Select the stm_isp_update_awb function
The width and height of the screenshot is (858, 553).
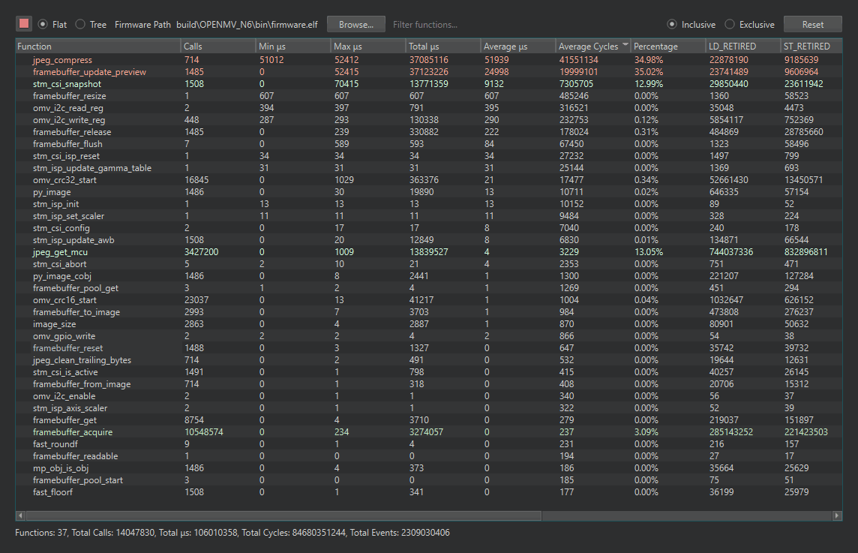[x=429, y=240]
